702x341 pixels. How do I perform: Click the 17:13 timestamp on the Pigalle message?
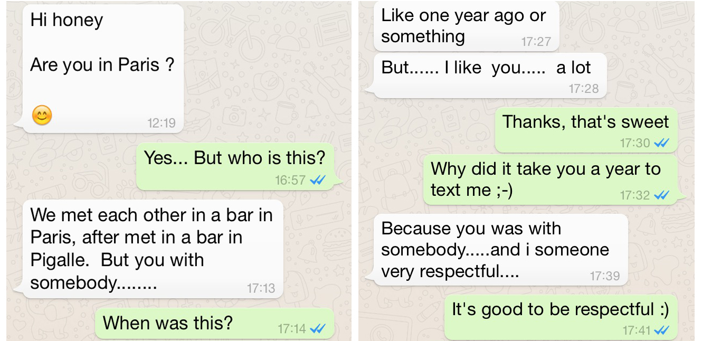point(261,288)
